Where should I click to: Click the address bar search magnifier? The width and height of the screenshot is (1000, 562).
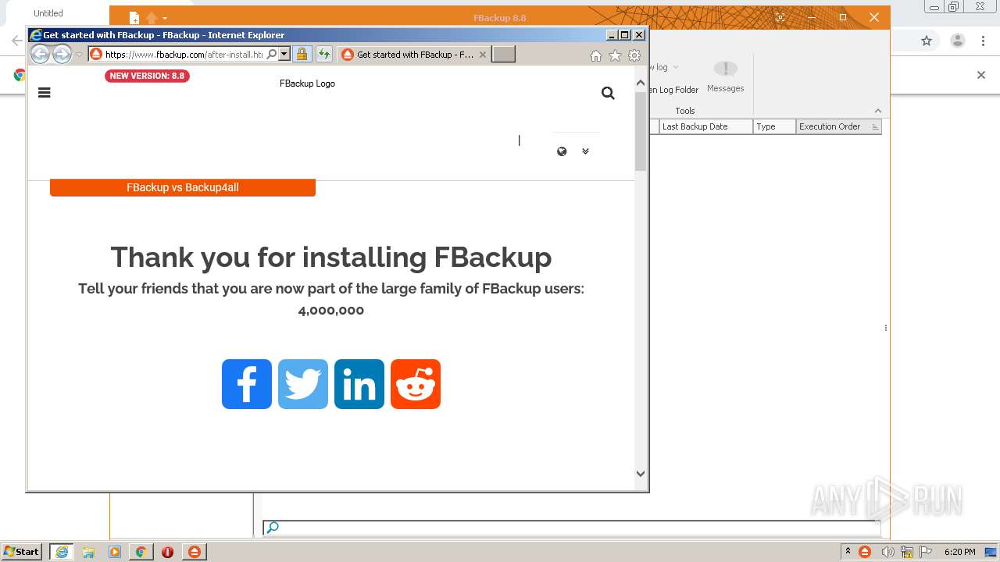(x=271, y=55)
